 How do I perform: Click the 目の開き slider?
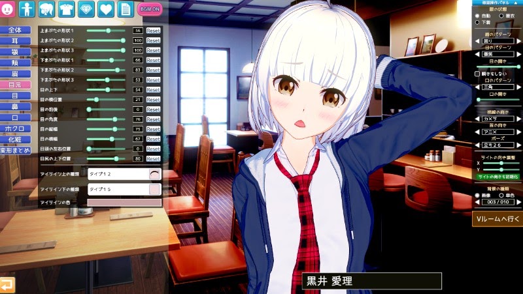click(x=498, y=67)
